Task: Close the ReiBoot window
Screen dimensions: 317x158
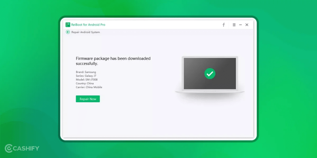Action: (x=247, y=25)
